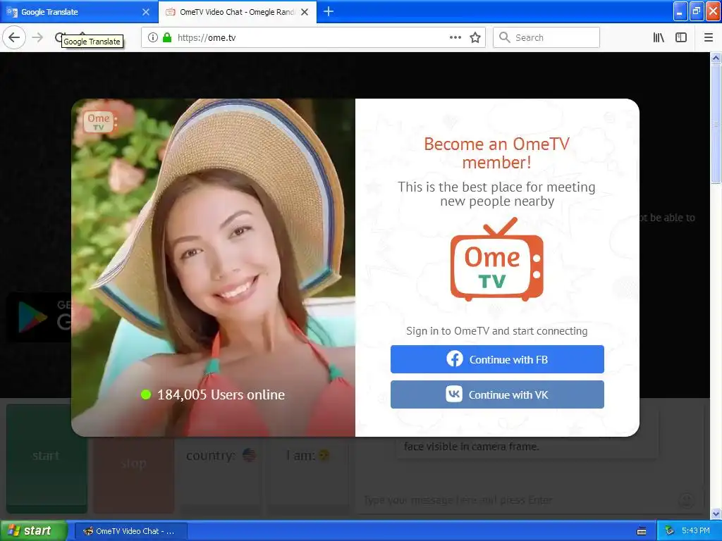Click the vertical scrollbar thumb
Image resolution: width=722 pixels, height=541 pixels.
coord(716,123)
